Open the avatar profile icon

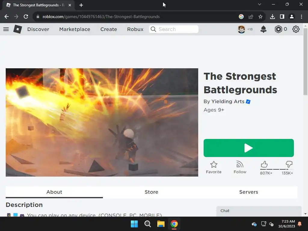[242, 29]
